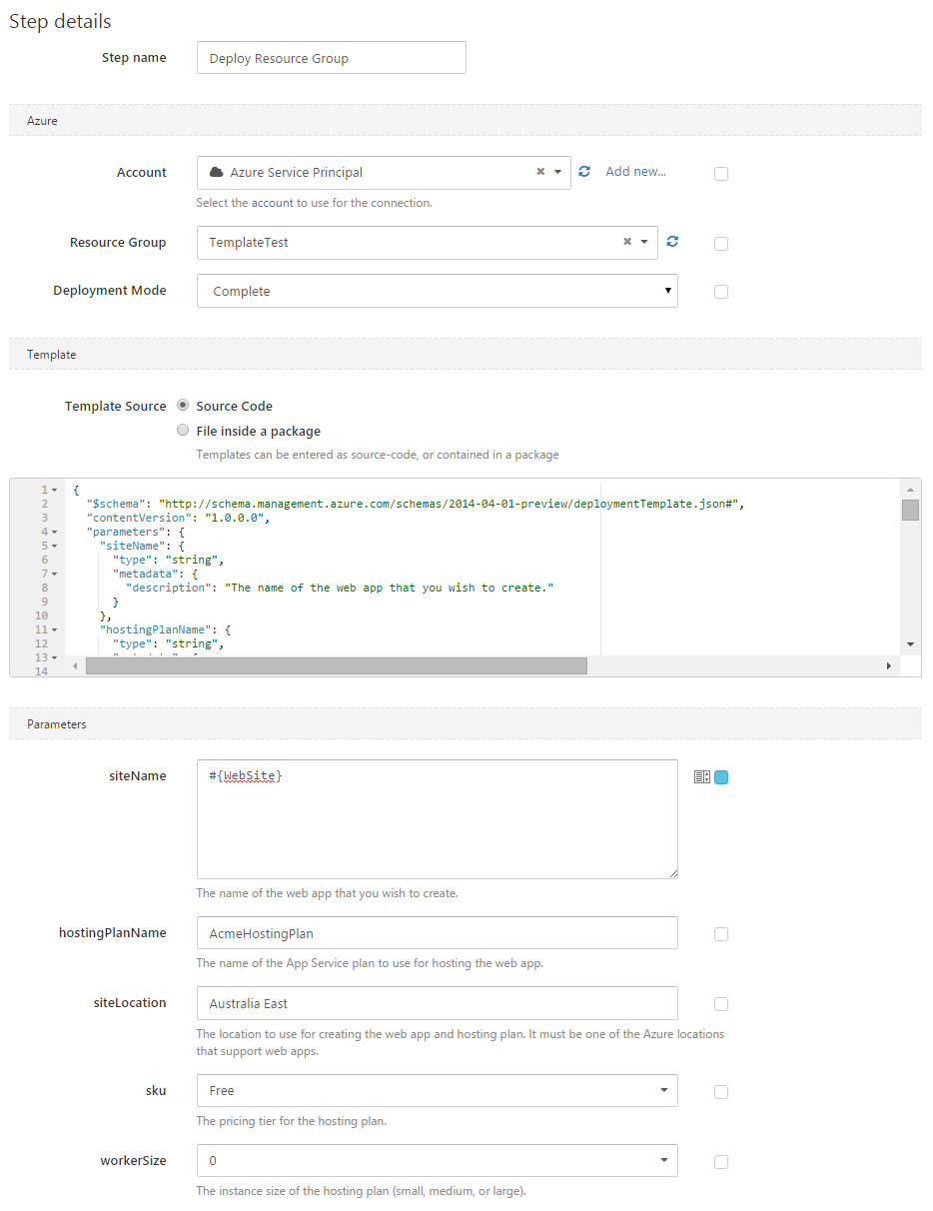Collapse the parameters block at line 4
The height and width of the screenshot is (1211, 933).
point(55,532)
